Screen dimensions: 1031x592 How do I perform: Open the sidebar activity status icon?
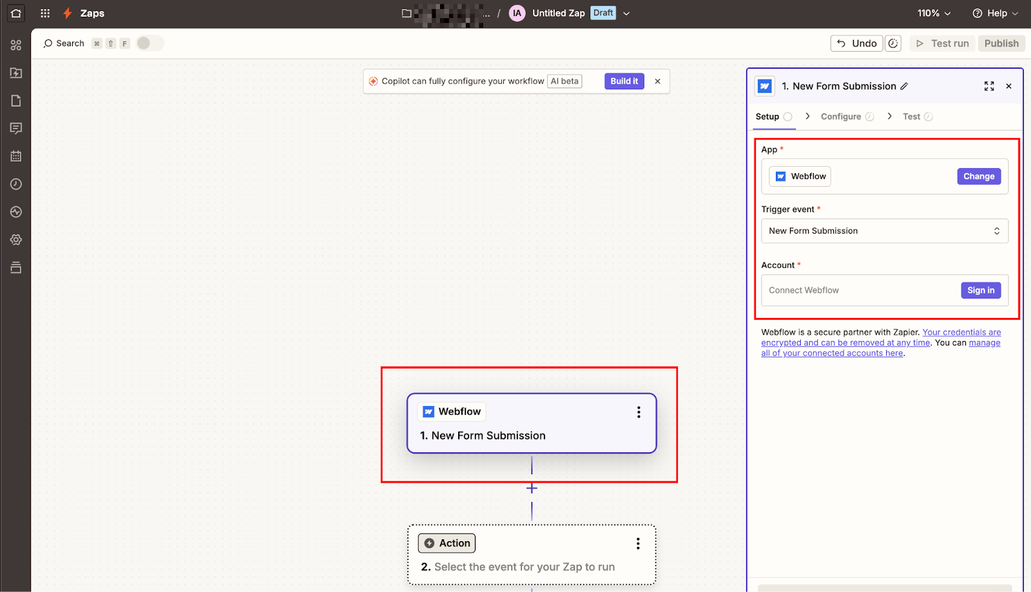16,212
